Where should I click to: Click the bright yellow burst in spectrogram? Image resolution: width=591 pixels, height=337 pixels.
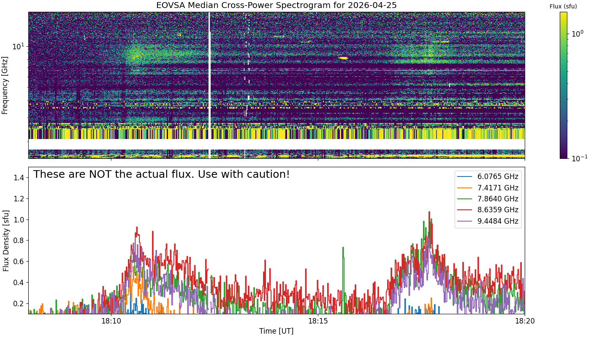(x=343, y=58)
